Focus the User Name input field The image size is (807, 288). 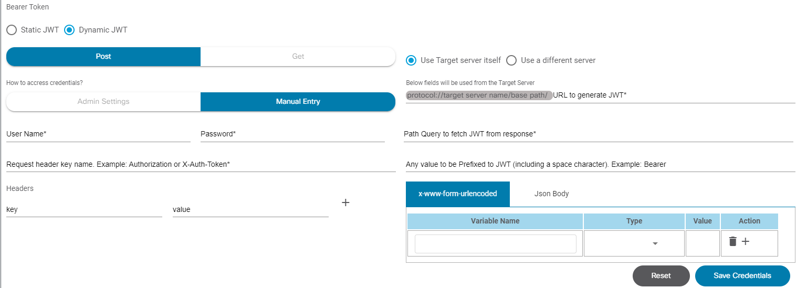(x=98, y=134)
